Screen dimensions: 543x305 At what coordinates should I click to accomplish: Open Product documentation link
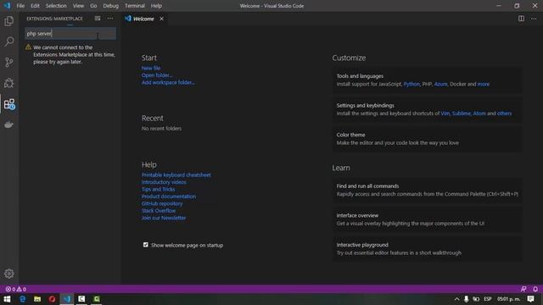169,197
